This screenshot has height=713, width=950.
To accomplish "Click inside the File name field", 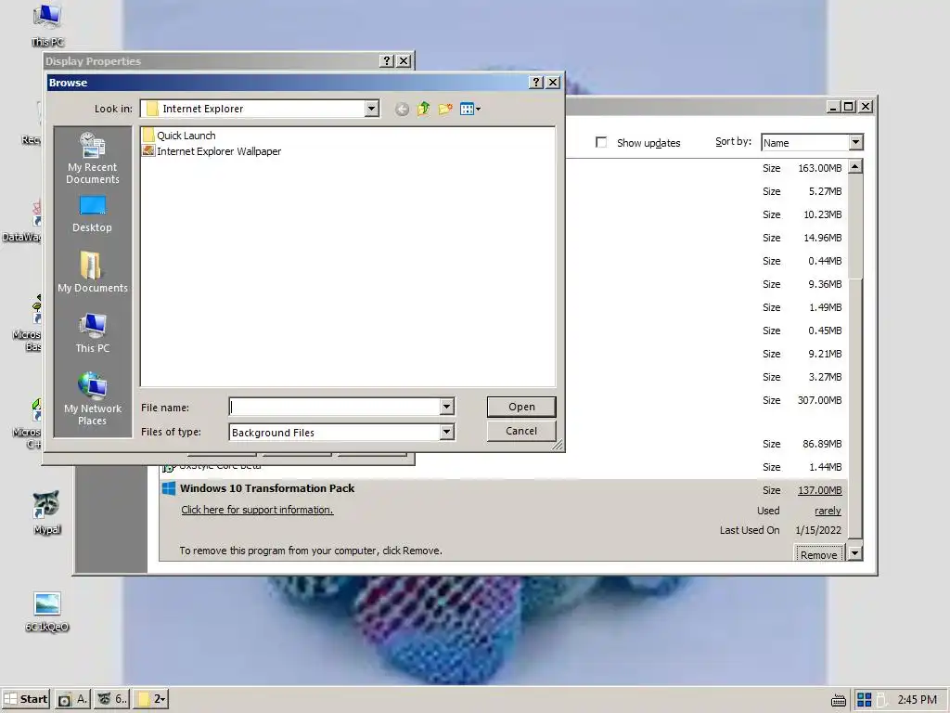I will (x=335, y=407).
